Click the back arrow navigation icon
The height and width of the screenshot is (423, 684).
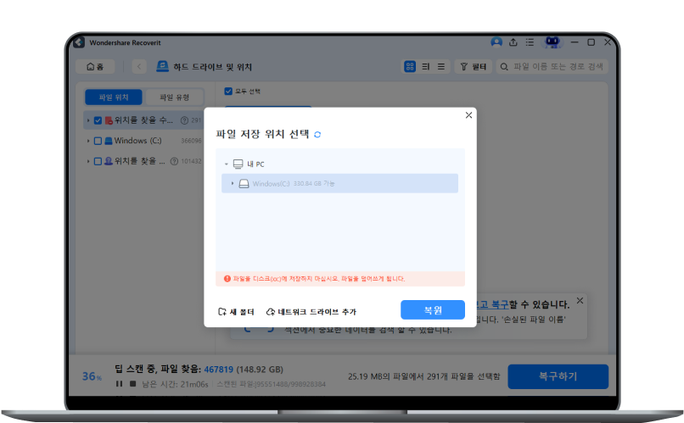pos(139,67)
